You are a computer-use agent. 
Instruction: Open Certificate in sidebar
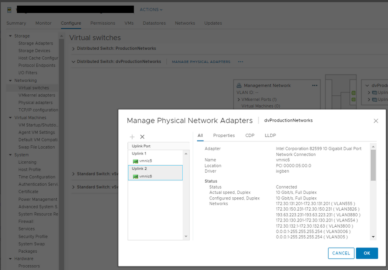[x=28, y=192]
